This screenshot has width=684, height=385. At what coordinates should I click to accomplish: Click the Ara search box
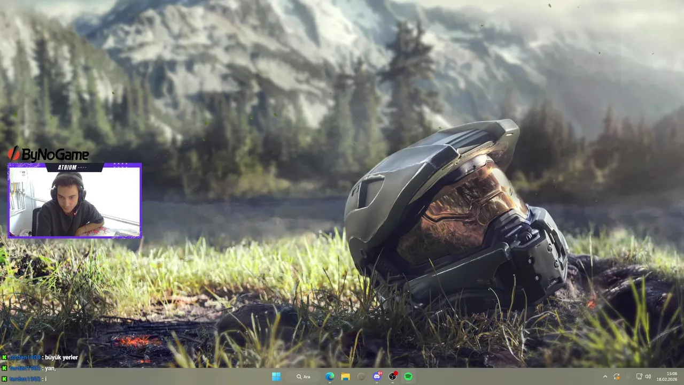click(x=304, y=376)
